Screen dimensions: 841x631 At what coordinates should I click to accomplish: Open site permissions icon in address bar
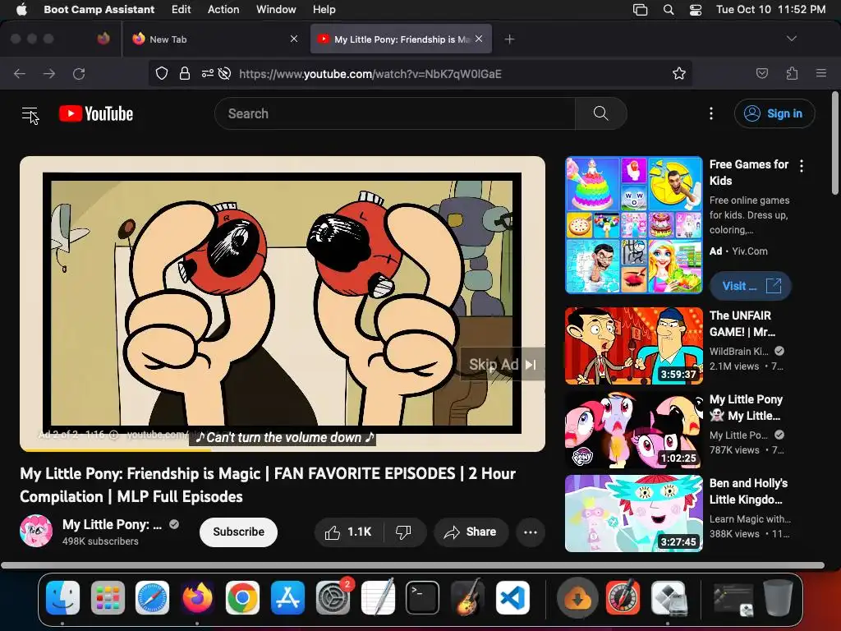[x=208, y=73]
